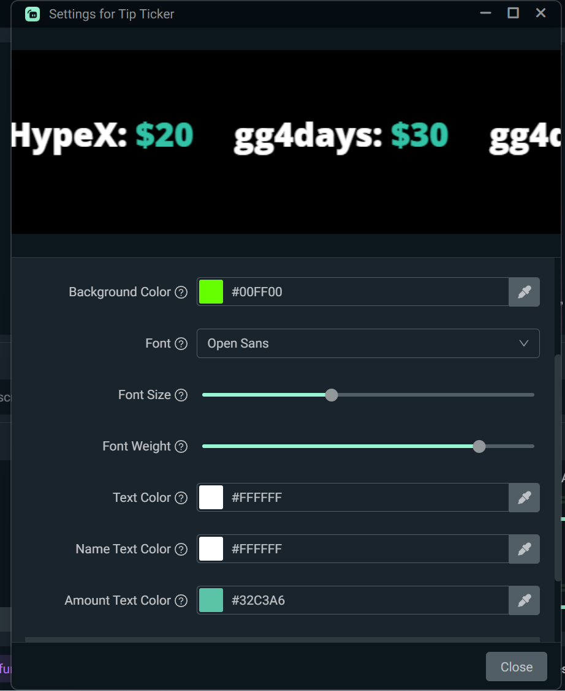
Task: Click the Text Color eyedropper icon
Action: [524, 498]
